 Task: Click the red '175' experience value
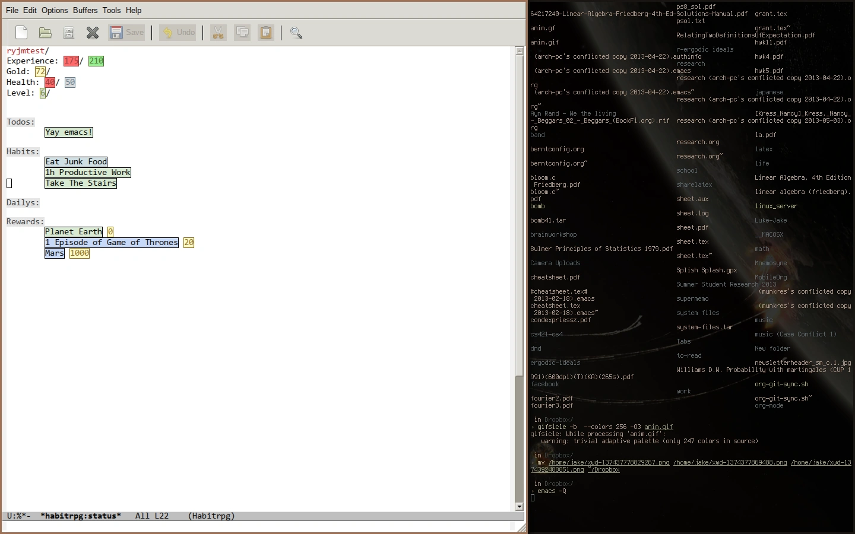click(x=71, y=61)
